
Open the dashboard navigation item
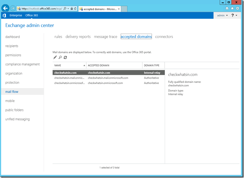(x=12, y=37)
